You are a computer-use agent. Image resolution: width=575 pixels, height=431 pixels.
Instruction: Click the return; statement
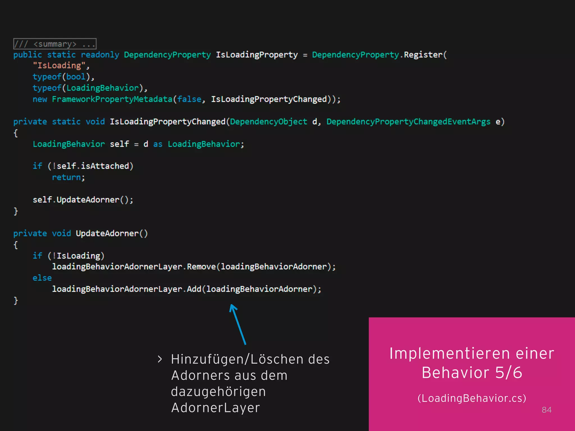coord(68,177)
